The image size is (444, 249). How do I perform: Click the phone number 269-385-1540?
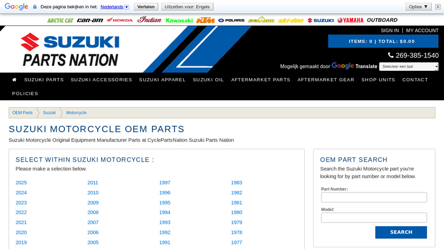417,55
